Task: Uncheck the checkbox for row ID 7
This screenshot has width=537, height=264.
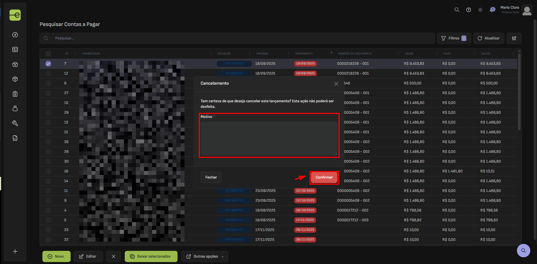Action: click(x=48, y=64)
